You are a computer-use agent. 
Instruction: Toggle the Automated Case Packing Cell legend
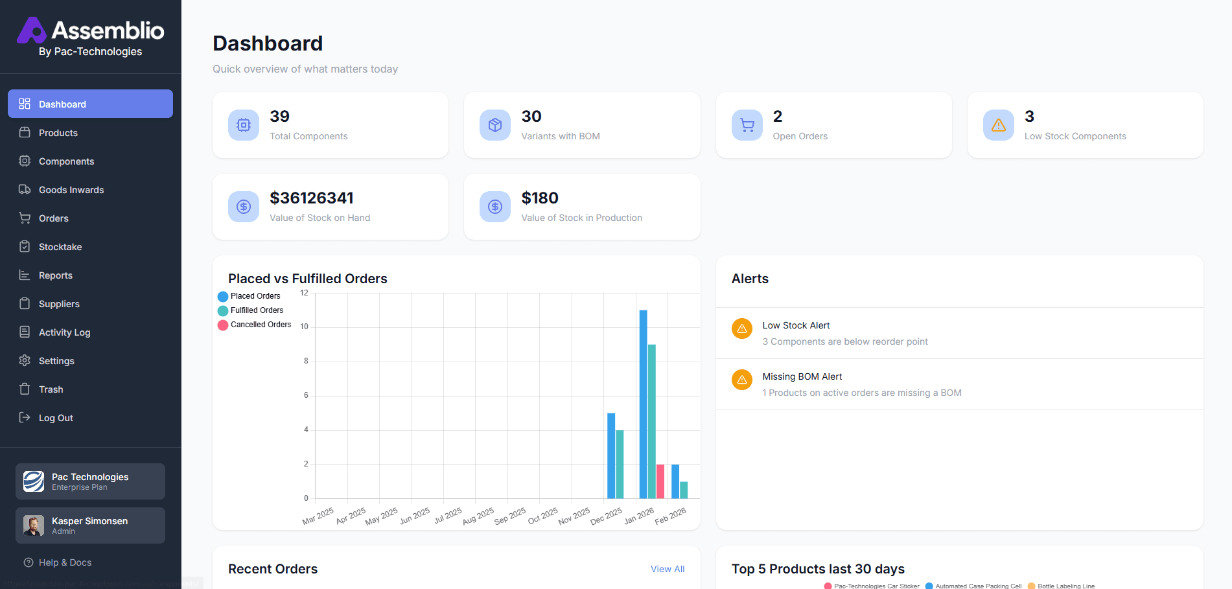973,586
